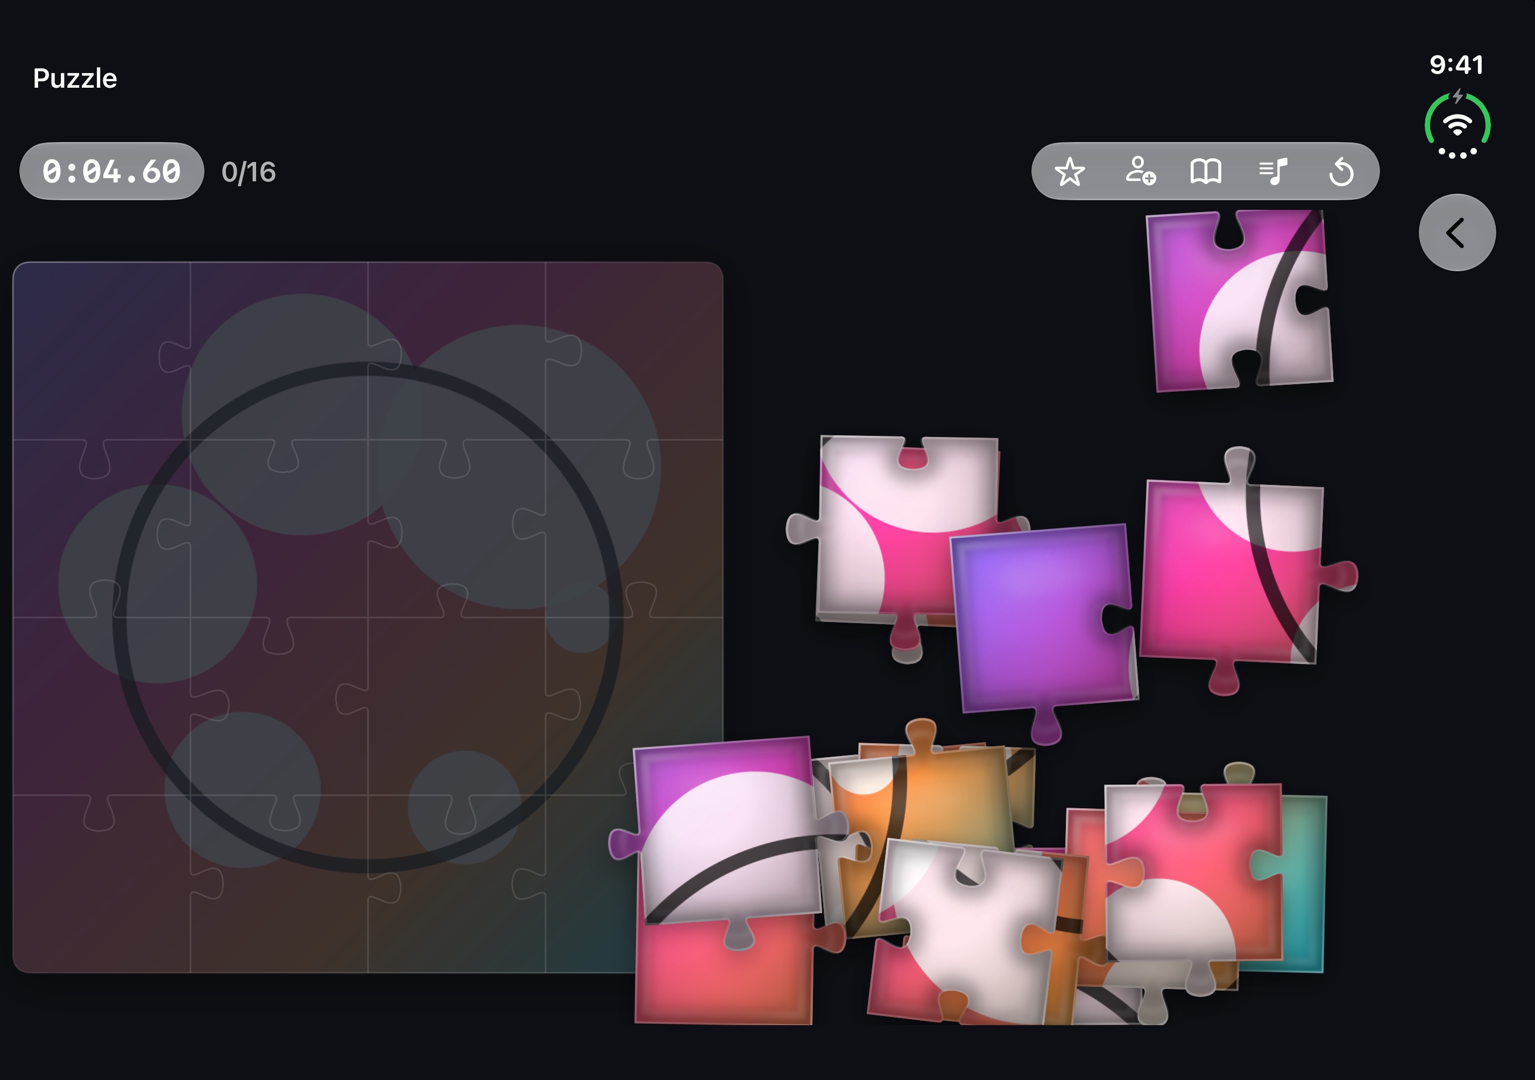Click the 9:41 clock display

pyautogui.click(x=1456, y=65)
